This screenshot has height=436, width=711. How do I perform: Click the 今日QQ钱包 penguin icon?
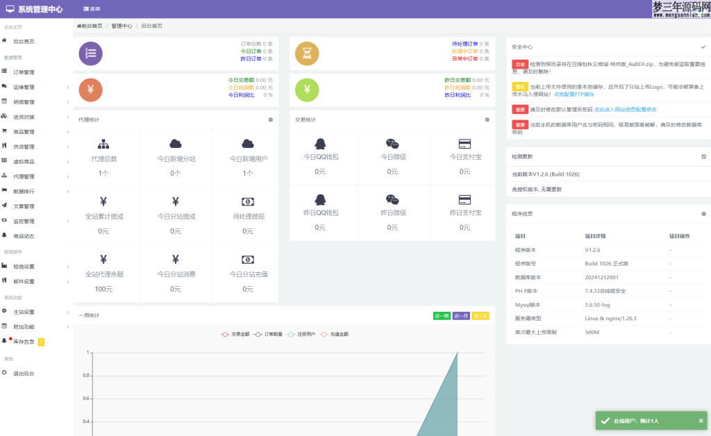[x=320, y=144]
